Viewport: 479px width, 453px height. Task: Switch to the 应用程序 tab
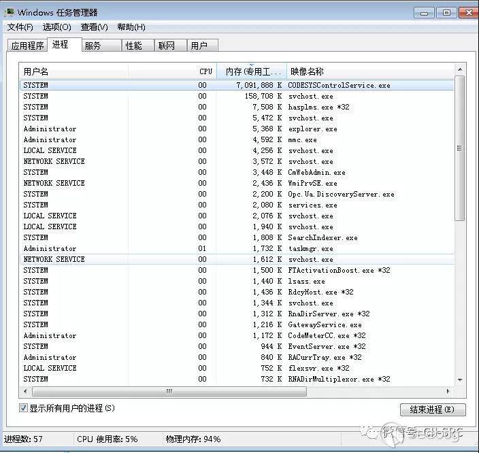point(27,46)
